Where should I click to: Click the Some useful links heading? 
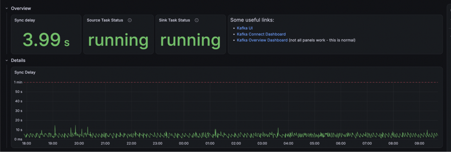pos(252,20)
